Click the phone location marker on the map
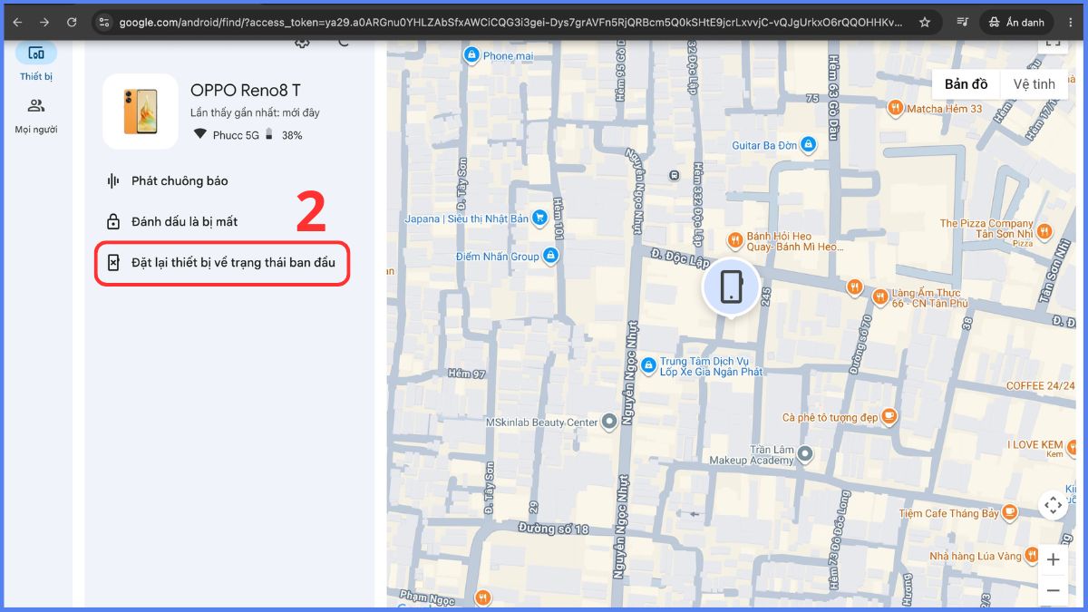 pyautogui.click(x=731, y=287)
